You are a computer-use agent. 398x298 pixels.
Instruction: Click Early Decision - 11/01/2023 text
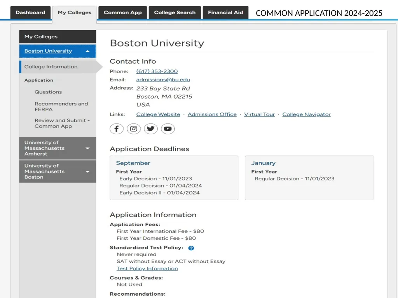[155, 178]
